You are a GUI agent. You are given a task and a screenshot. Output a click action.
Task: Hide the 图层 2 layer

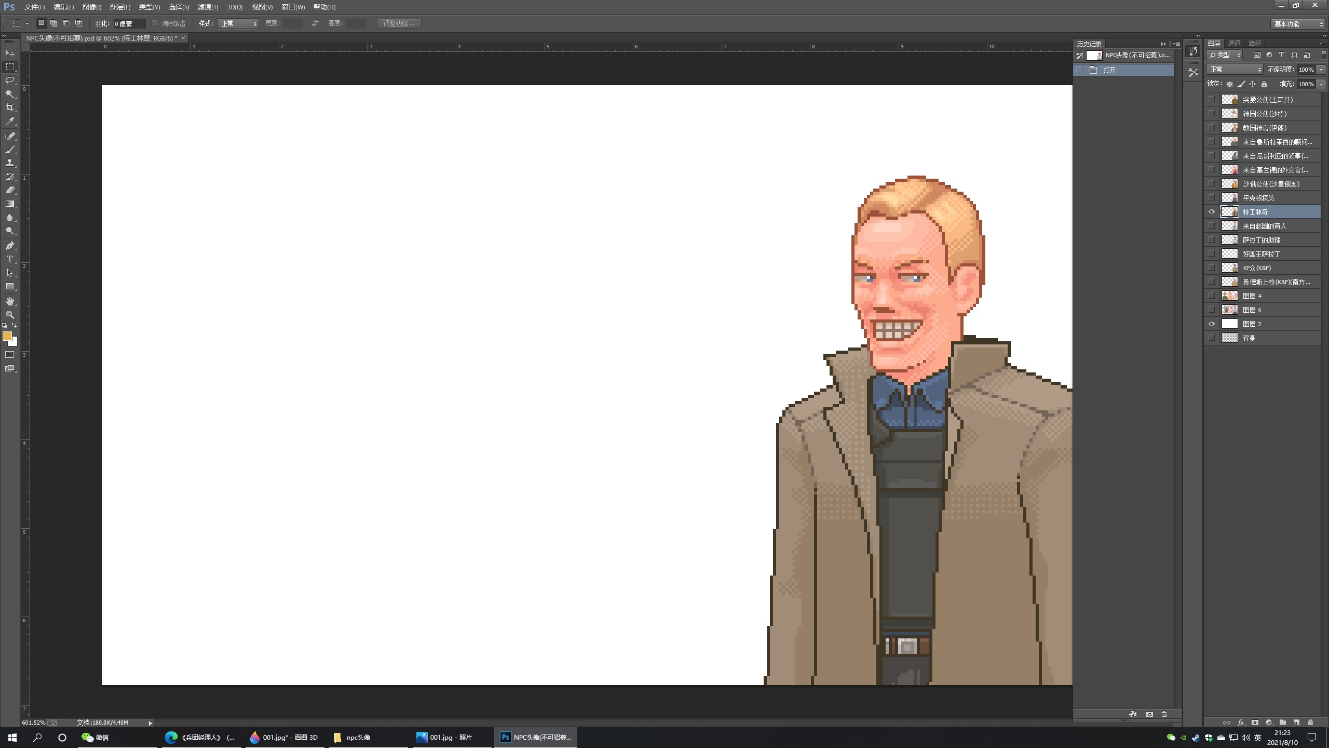[x=1212, y=324]
